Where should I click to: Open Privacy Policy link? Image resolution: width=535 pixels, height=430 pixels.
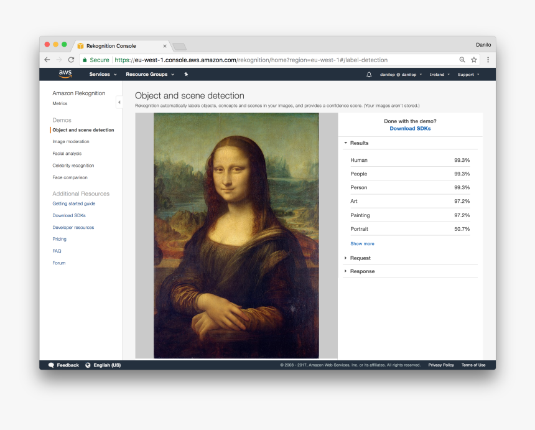pos(441,365)
